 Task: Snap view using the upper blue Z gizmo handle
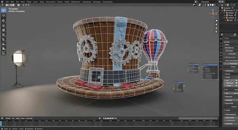tap(213, 10)
